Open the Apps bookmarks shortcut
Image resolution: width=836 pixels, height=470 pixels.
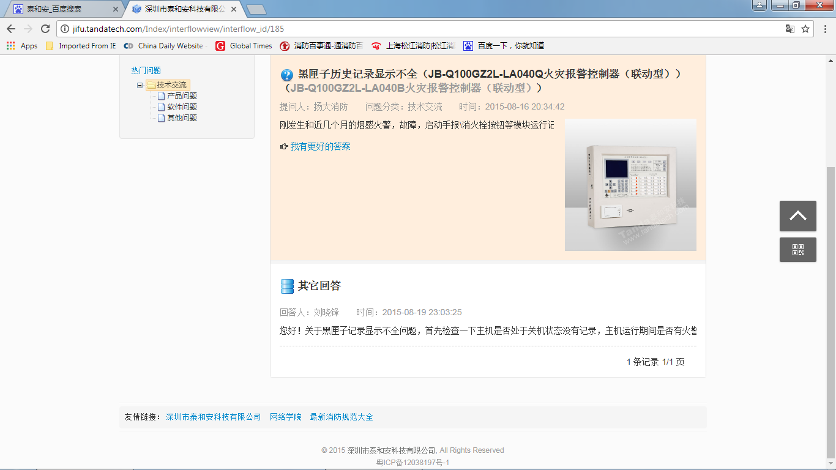pyautogui.click(x=22, y=46)
